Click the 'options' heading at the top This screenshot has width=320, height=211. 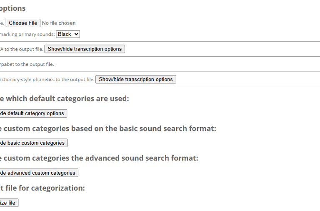point(12,8)
